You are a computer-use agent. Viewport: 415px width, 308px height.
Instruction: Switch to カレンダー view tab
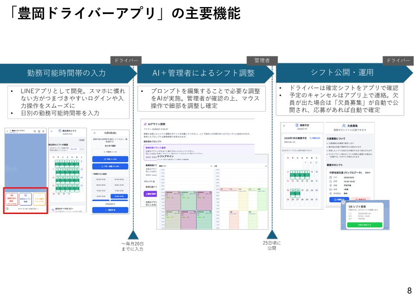tap(74, 149)
